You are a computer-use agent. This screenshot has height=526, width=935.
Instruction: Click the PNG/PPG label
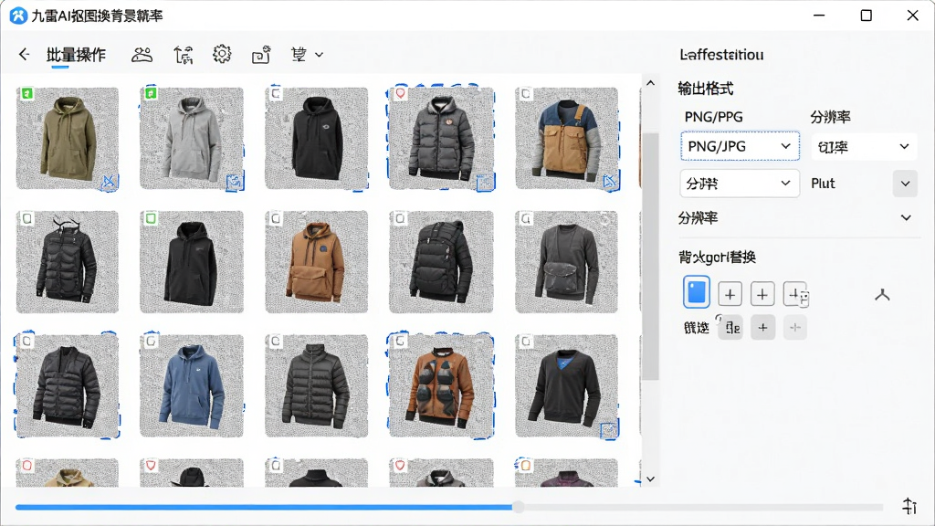click(714, 117)
